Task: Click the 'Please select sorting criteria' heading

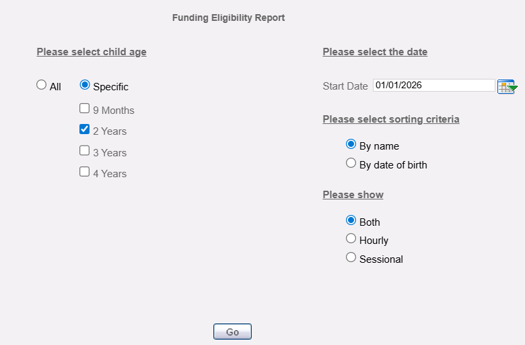Action: 391,119
